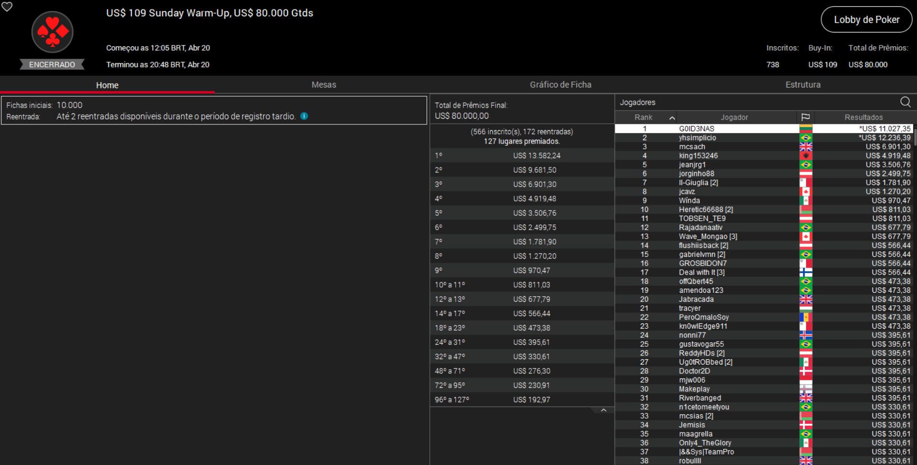
Task: Select player jcavz
Action: point(764,191)
